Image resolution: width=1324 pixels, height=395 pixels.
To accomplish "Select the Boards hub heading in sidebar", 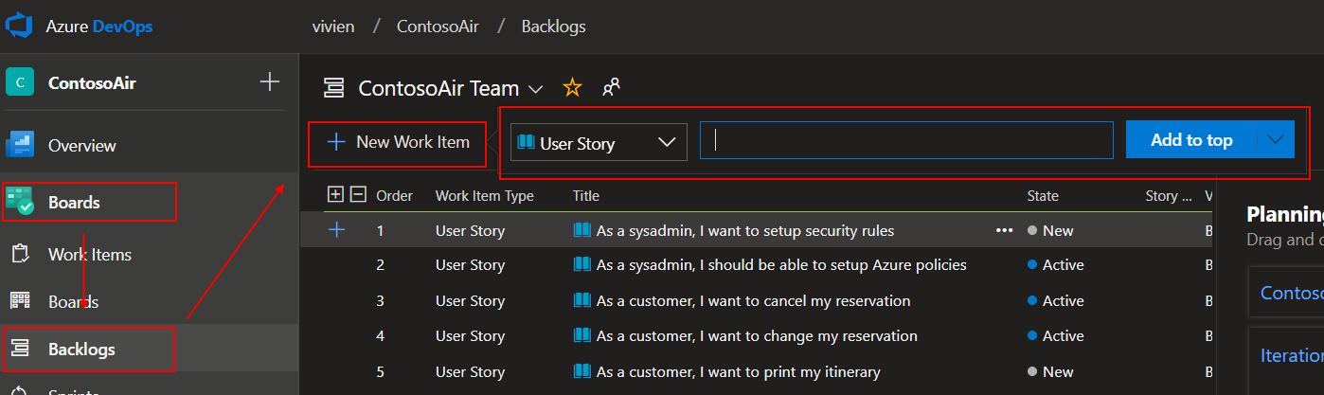I will tap(74, 202).
